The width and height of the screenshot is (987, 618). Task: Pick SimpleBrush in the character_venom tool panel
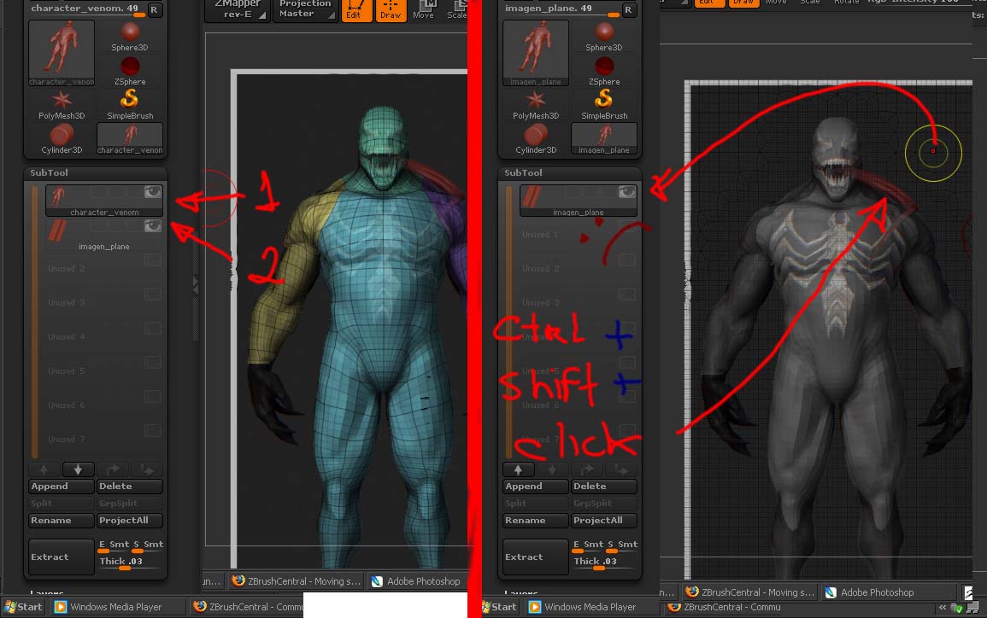[x=130, y=104]
